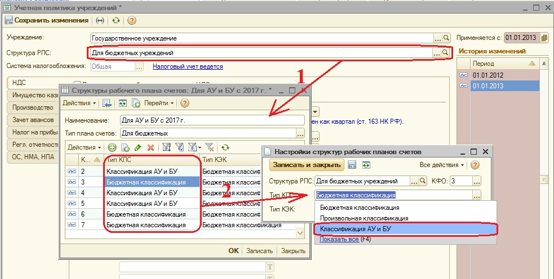Click the Наименование input field
554x279 pixels.
(212, 120)
